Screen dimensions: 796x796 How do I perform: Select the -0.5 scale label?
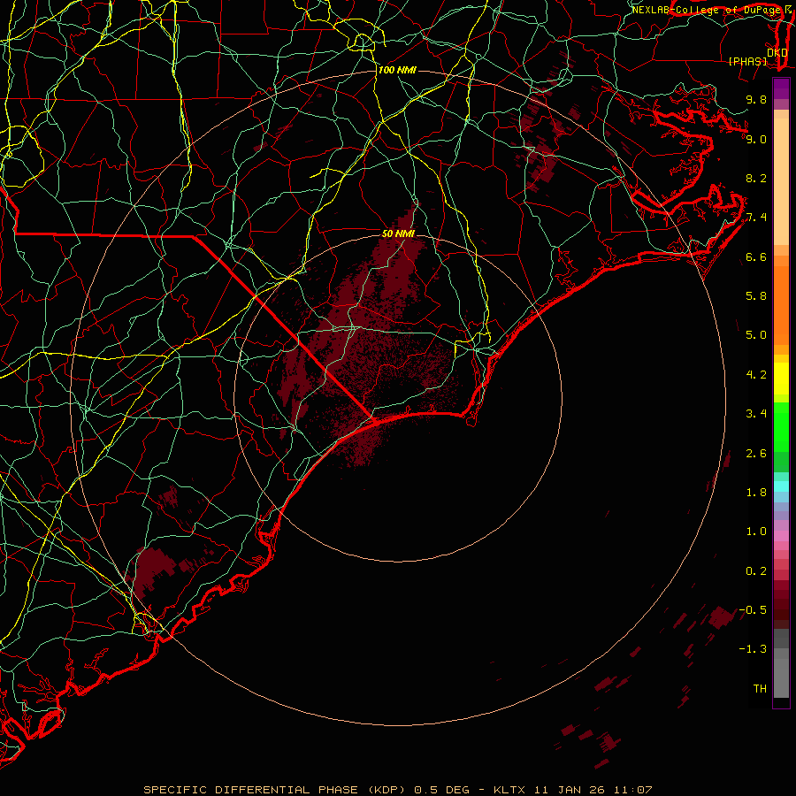(x=753, y=610)
